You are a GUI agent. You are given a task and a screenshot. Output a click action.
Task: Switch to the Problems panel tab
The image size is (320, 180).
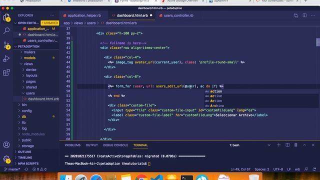(x=72, y=145)
